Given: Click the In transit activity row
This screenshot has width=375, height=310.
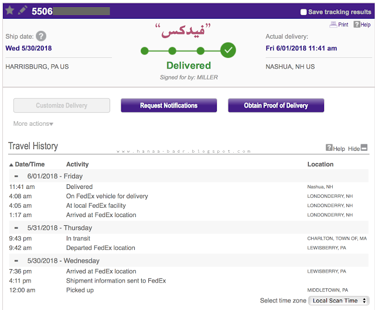Looking at the screenshot, I should [x=189, y=239].
